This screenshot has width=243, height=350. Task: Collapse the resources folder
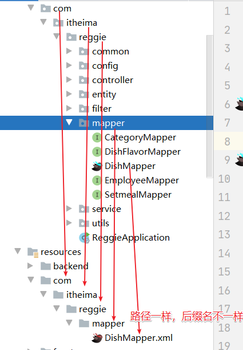(x=18, y=251)
